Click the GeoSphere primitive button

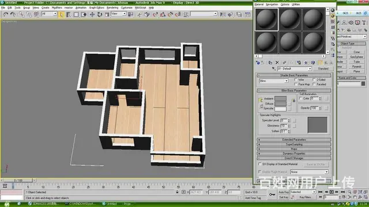point(356,57)
